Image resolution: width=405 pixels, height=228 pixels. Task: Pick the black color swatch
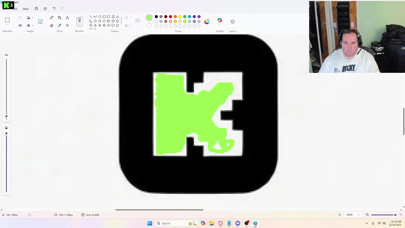coord(156,17)
